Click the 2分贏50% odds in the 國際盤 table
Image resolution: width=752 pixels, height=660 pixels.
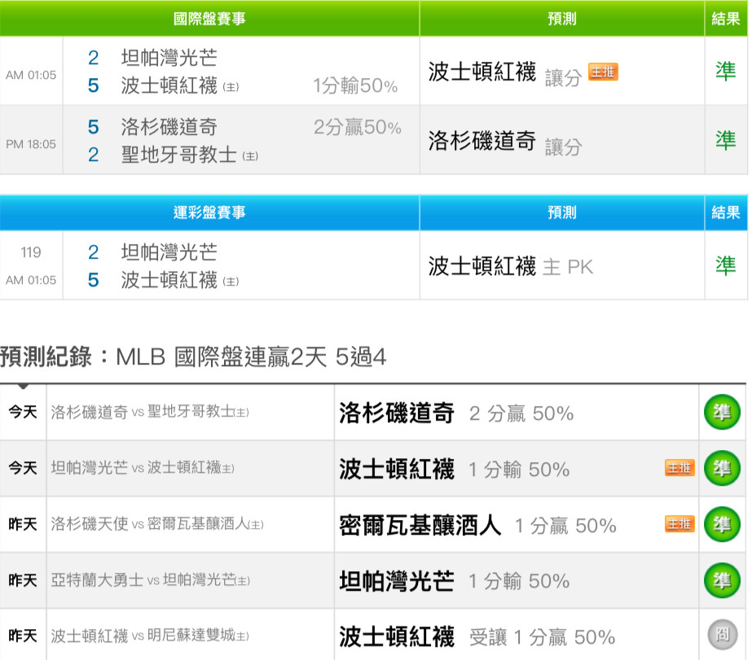tap(358, 128)
